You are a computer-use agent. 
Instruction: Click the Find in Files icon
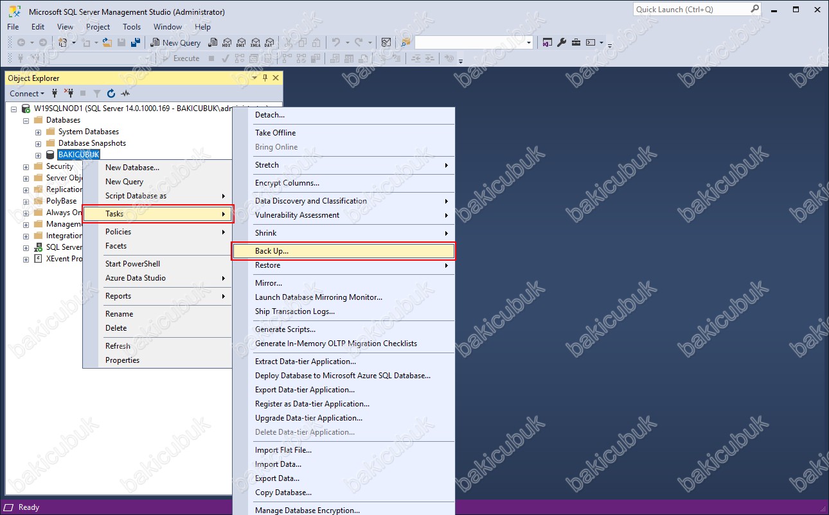(405, 42)
